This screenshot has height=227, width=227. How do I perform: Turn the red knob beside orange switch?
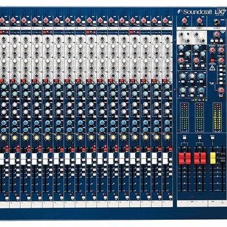221,60
